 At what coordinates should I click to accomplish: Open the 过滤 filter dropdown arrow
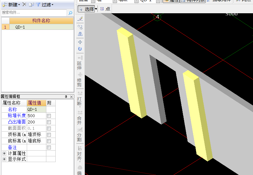pyautogui.click(x=52, y=5)
